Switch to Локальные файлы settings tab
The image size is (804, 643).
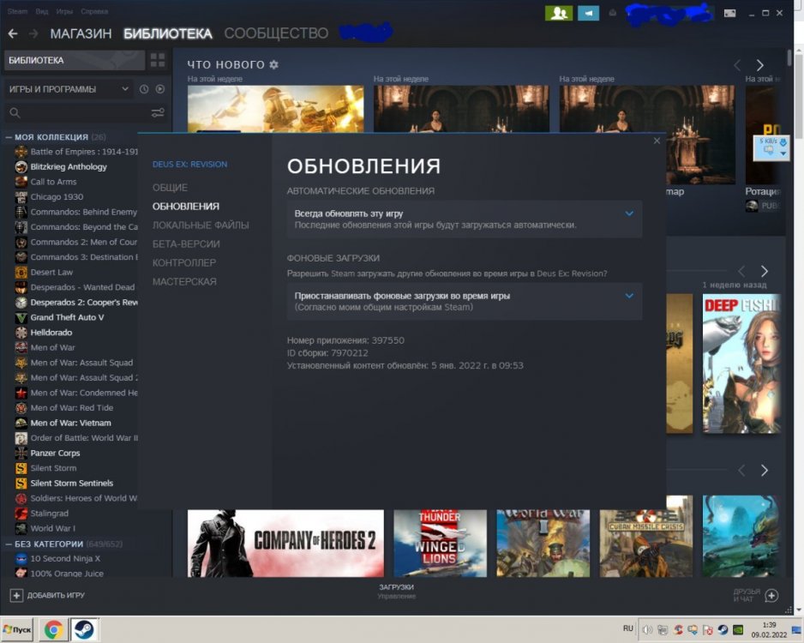(x=201, y=225)
